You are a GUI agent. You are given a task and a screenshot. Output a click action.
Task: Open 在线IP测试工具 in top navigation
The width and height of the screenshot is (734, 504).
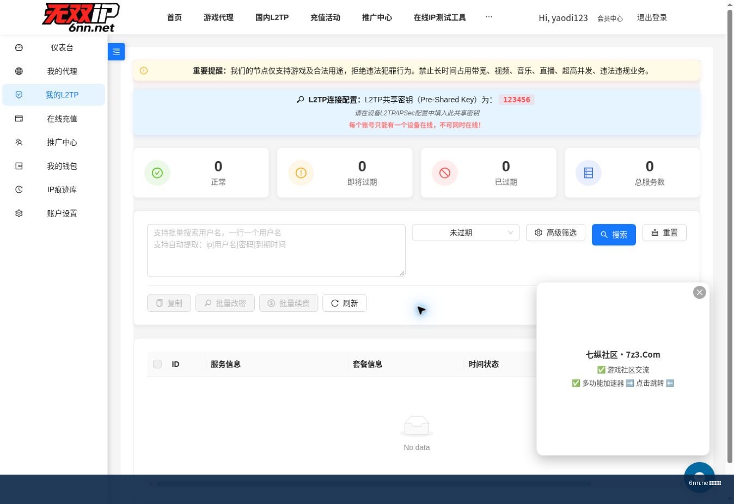click(440, 17)
